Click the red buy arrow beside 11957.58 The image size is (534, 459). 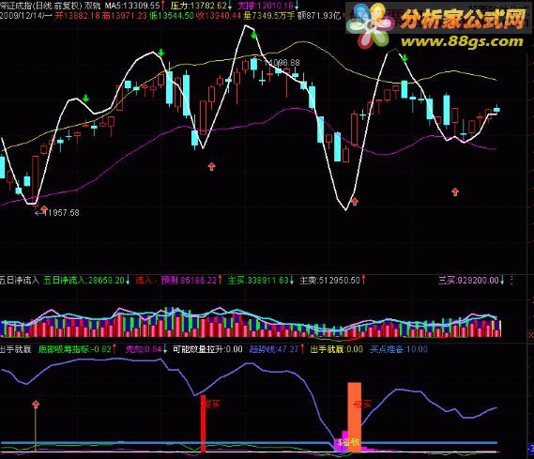[x=44, y=208]
